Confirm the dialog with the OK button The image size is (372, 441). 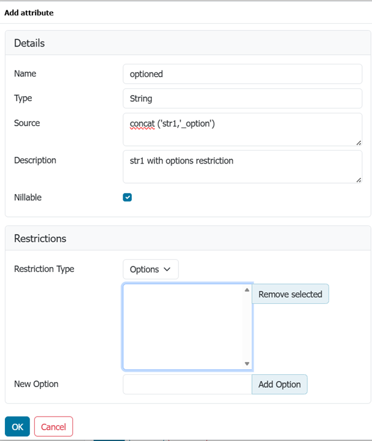(x=17, y=427)
